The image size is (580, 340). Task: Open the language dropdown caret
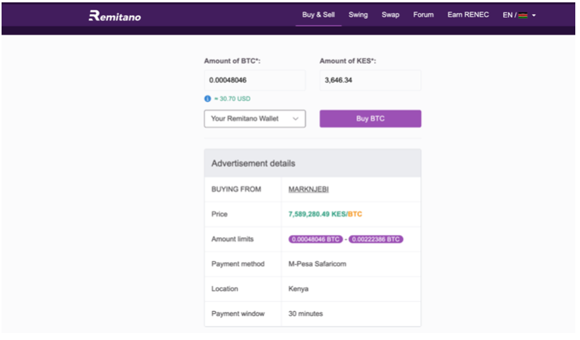(534, 16)
